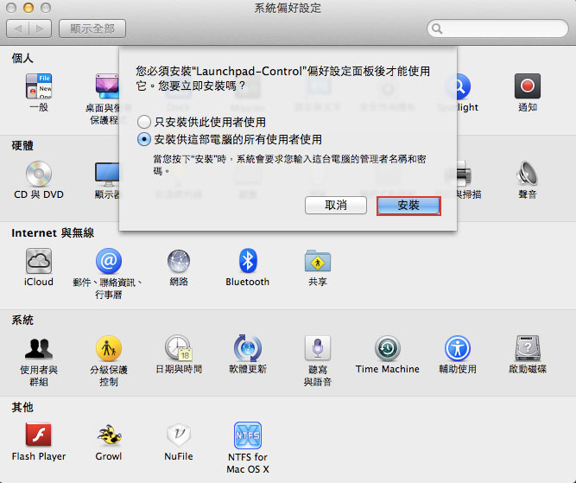This screenshot has height=483, width=576.
Task: Open Dictation & Speech (聽寫與語音)
Action: 318,348
